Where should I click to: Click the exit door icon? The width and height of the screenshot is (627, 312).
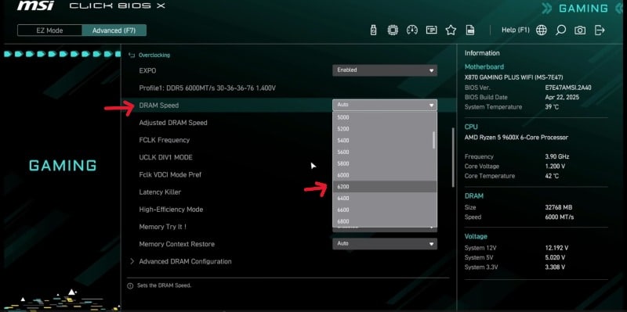click(600, 30)
